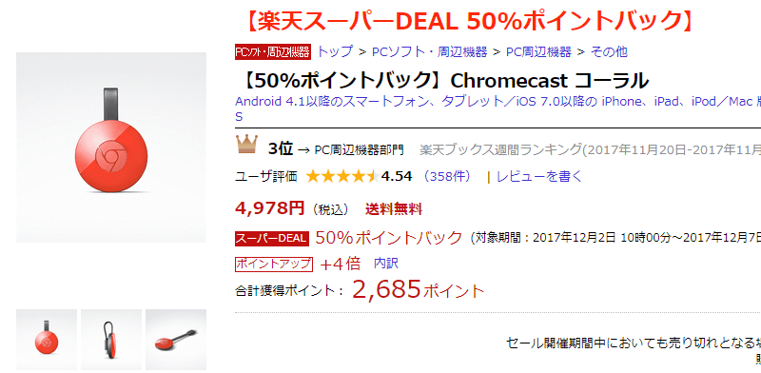Click the bronze crown ranking icon
Screen dimensions: 761x373
coord(247,145)
